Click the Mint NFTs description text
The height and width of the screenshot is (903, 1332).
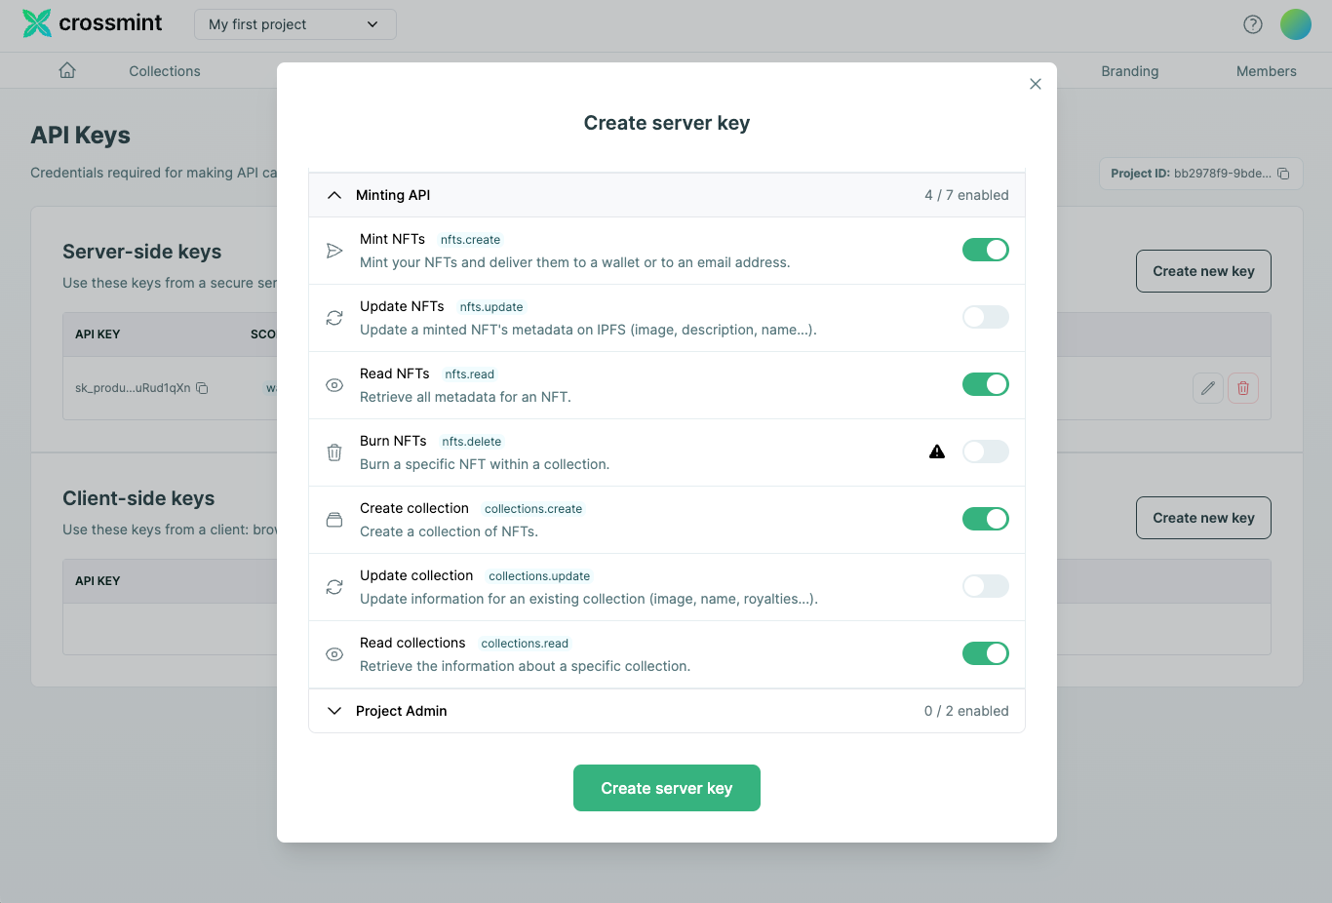tap(575, 262)
